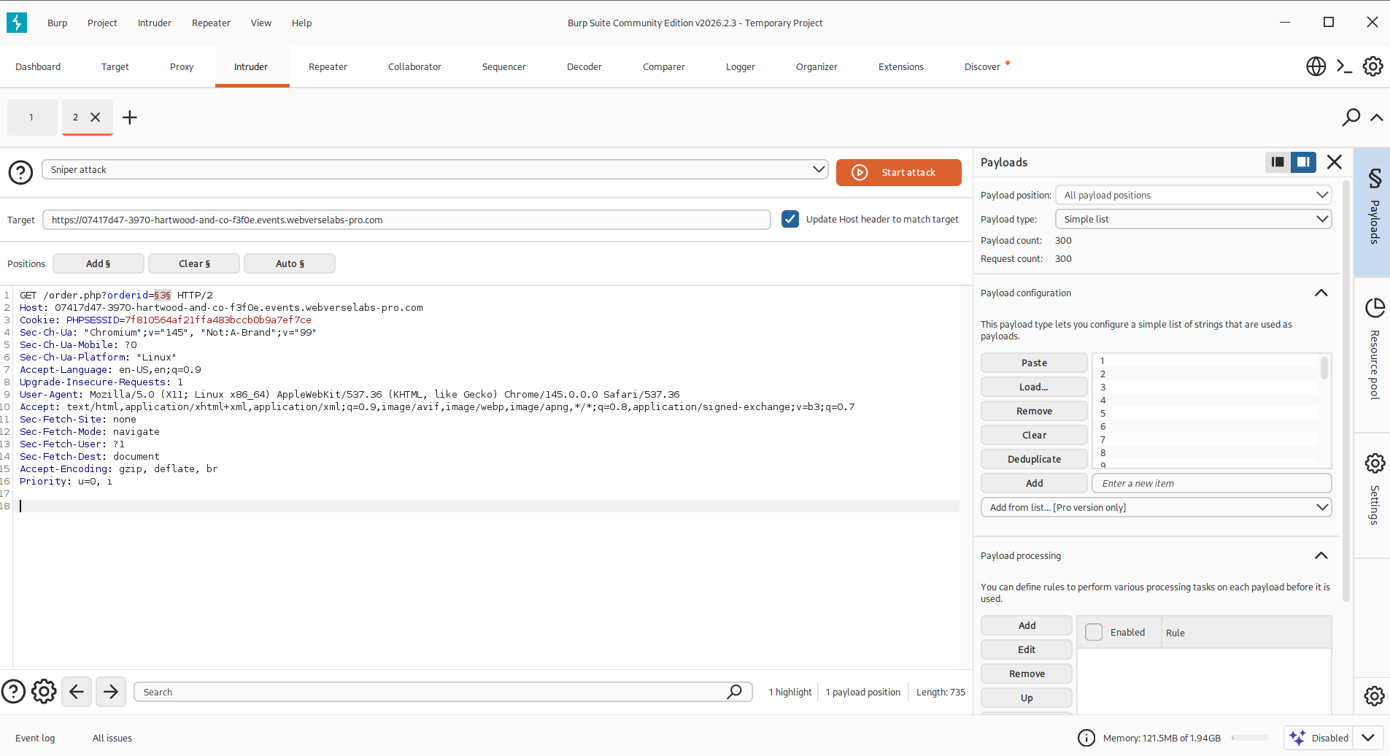Viewport: 1390px width, 756px height.
Task: Go to next search match
Action: tap(111, 692)
